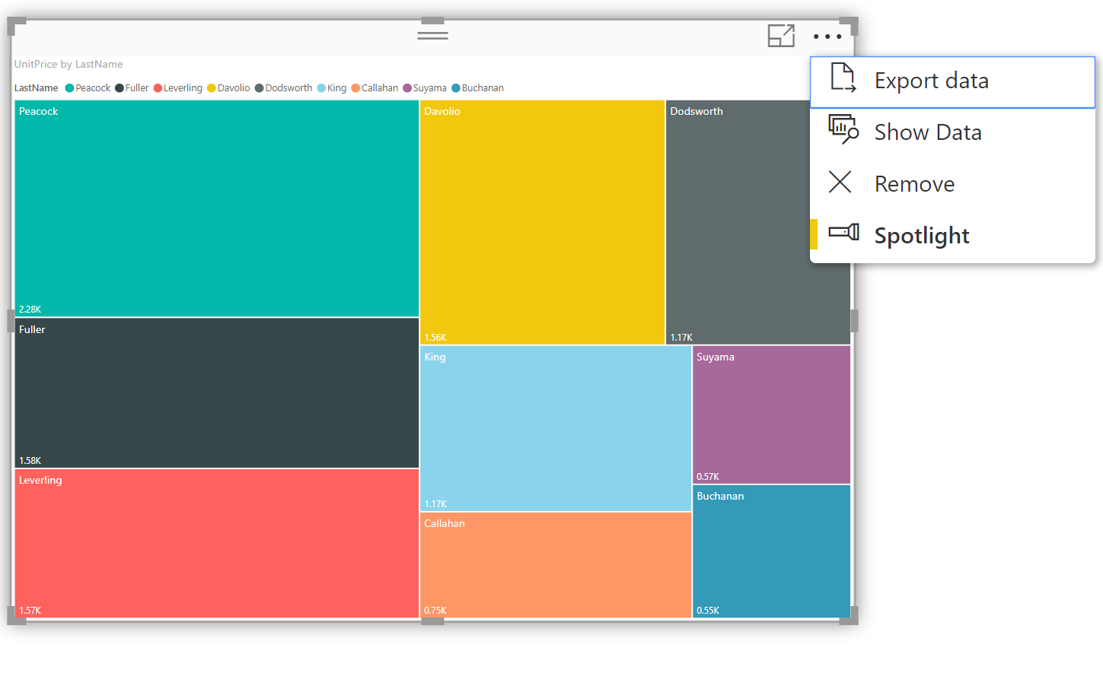Click the Dodsworth legend entry
Image resolution: width=1103 pixels, height=689 pixels.
pyautogui.click(x=288, y=87)
